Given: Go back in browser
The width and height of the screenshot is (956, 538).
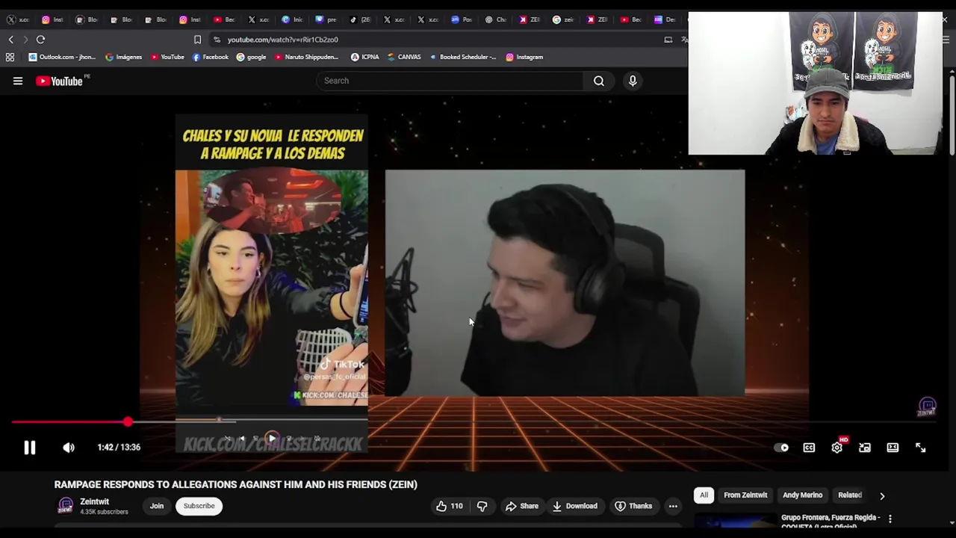Looking at the screenshot, I should click(x=10, y=40).
